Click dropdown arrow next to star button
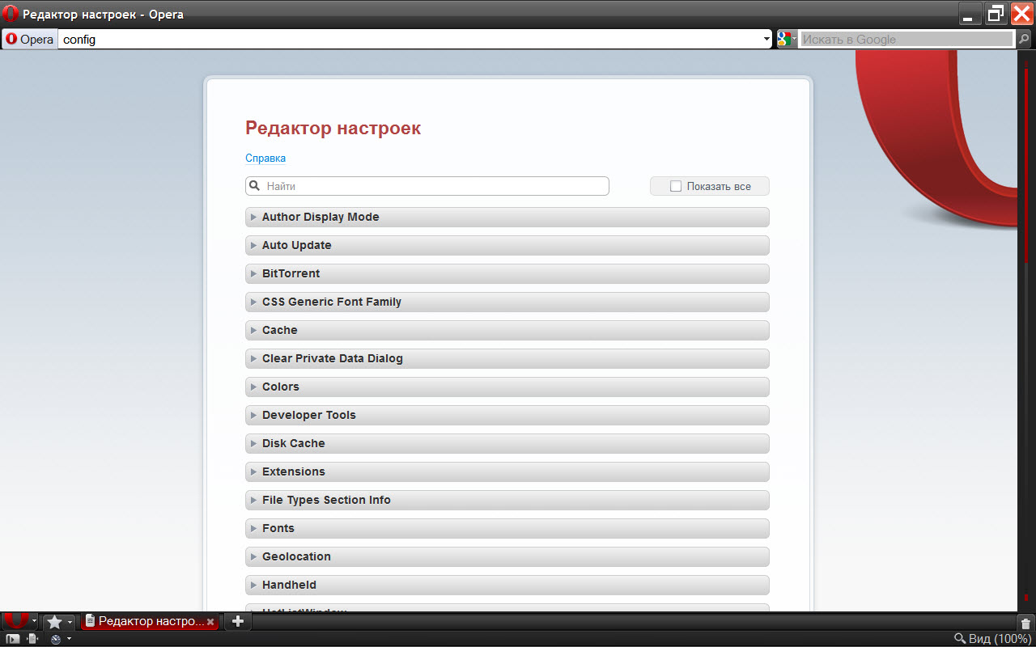Image resolution: width=1036 pixels, height=647 pixels. [70, 622]
